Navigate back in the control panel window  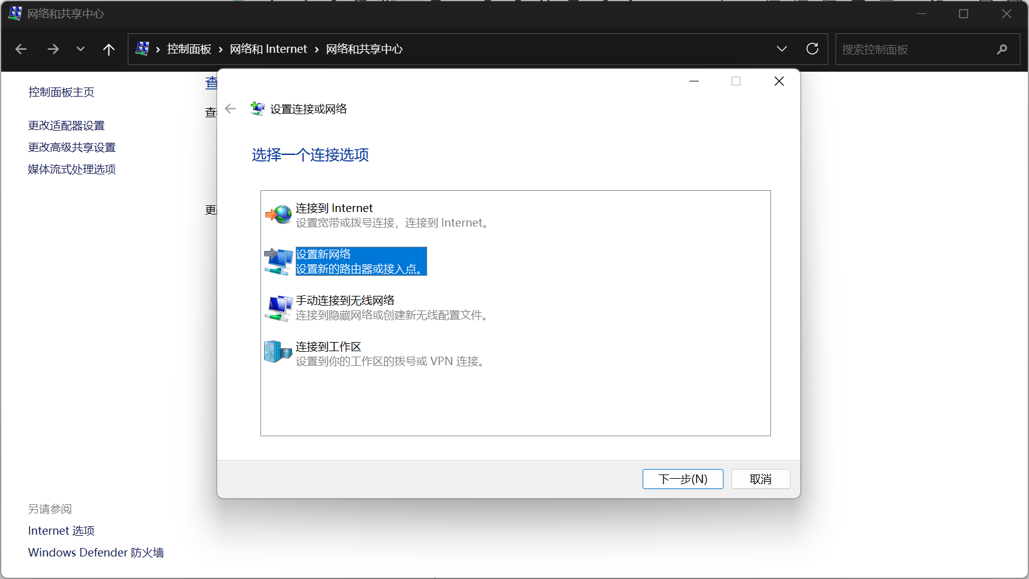[x=21, y=49]
